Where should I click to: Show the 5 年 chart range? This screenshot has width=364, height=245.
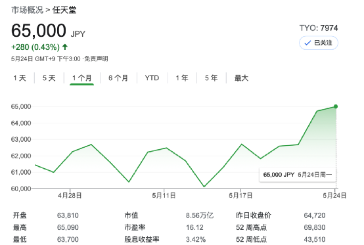coord(212,78)
